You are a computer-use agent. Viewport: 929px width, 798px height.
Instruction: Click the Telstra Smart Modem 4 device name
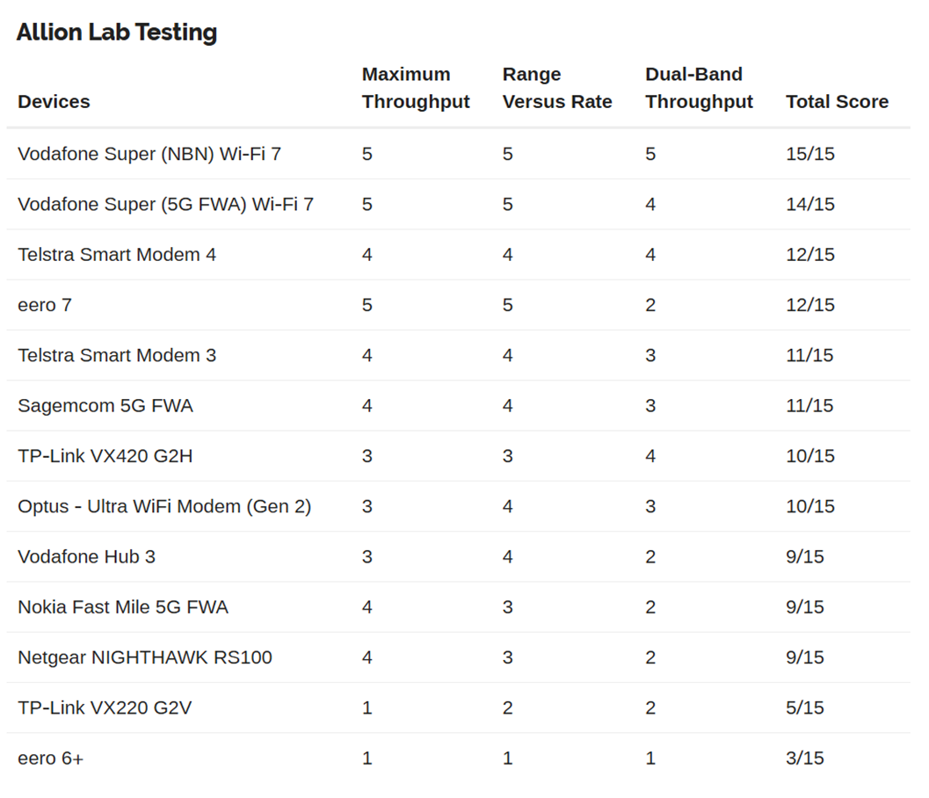117,255
